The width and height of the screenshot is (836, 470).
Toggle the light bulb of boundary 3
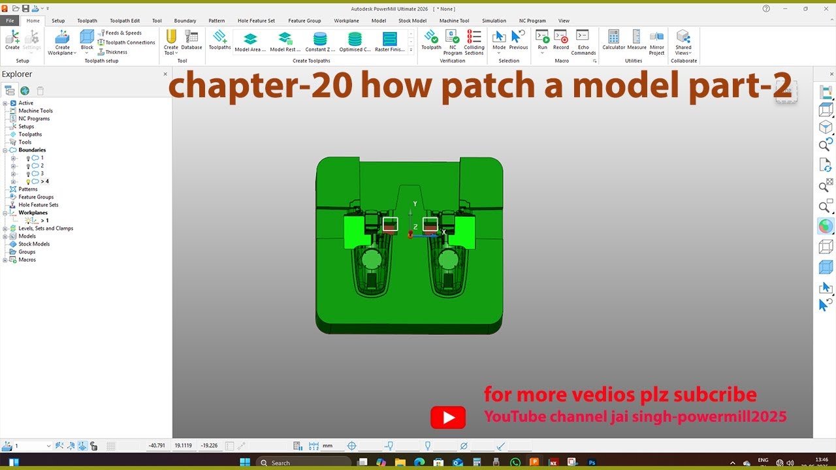pyautogui.click(x=29, y=174)
